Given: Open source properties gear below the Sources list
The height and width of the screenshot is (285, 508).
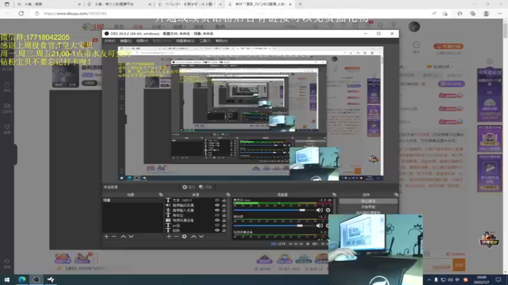Looking at the screenshot, I should pos(184,236).
